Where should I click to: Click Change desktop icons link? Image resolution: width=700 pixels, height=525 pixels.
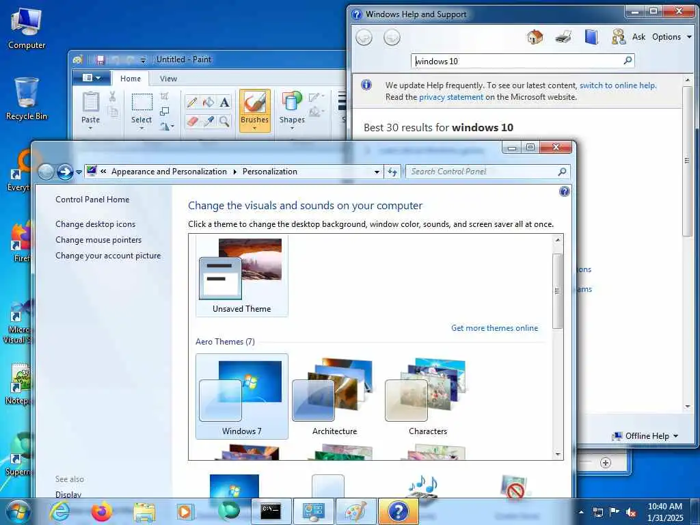coord(95,224)
